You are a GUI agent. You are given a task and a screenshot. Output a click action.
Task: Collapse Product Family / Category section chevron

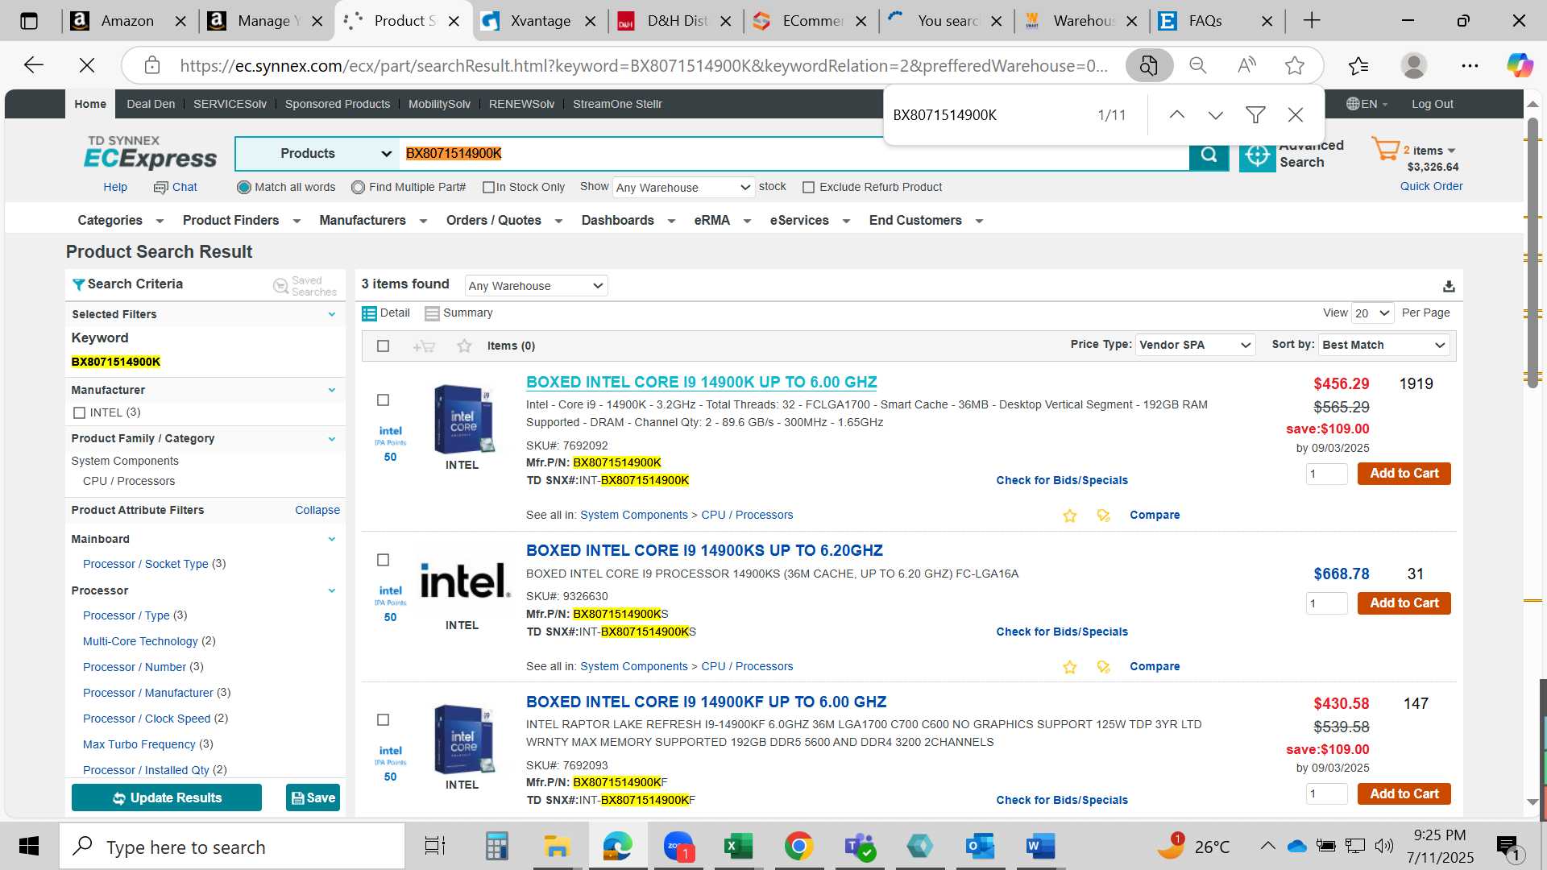[x=332, y=439]
